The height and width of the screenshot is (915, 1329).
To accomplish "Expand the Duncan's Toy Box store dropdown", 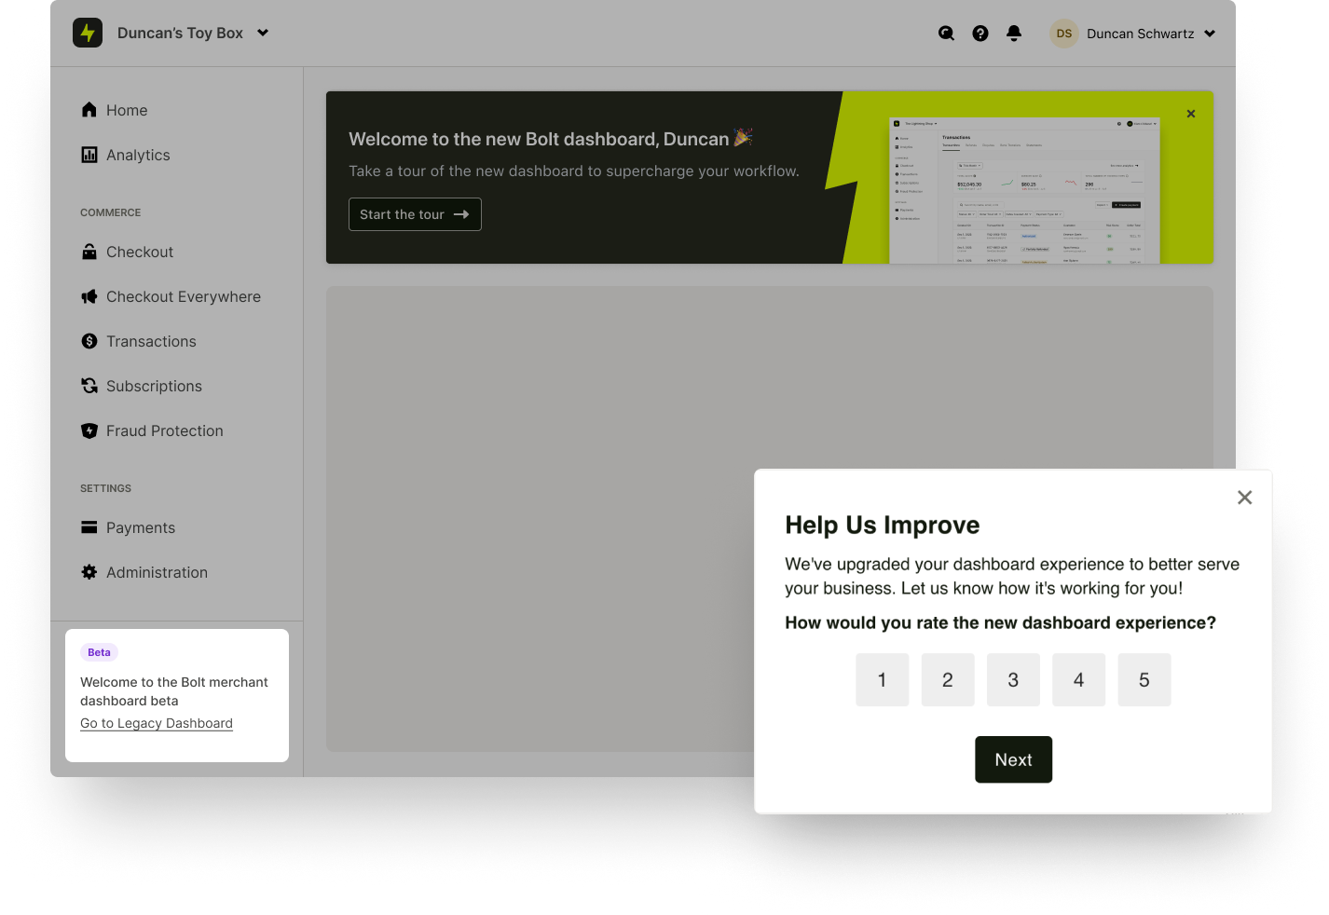I will point(263,33).
